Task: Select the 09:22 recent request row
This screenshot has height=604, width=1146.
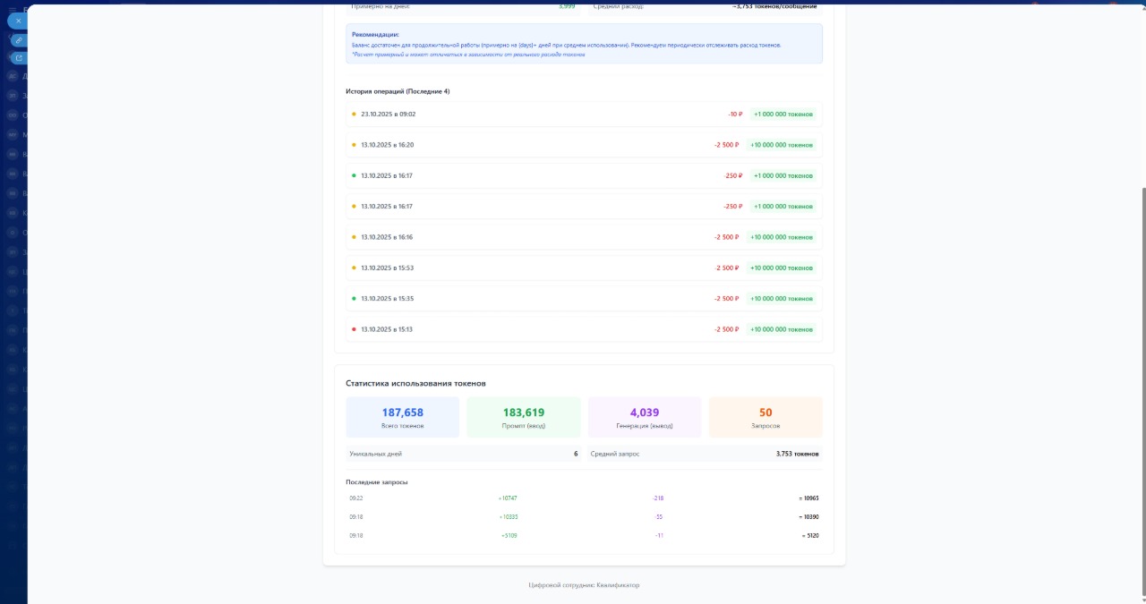Action: [583, 498]
